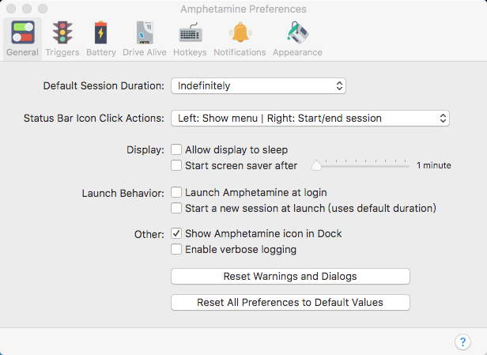Expand Status Bar Icon Click Actions dropdown

[310, 119]
